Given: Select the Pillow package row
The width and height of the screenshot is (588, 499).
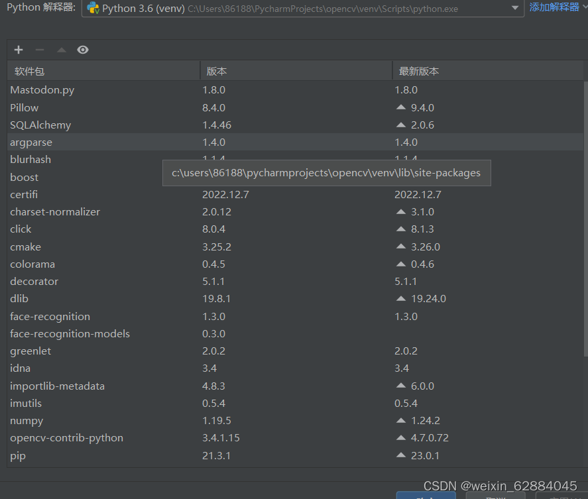Looking at the screenshot, I should click(x=295, y=107).
